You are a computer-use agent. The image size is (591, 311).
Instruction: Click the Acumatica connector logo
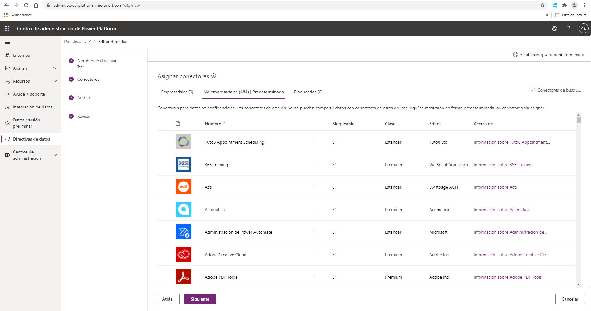[184, 209]
